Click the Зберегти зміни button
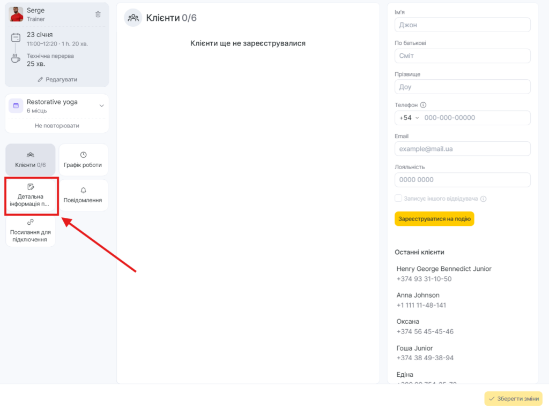549x410 pixels. click(x=513, y=399)
